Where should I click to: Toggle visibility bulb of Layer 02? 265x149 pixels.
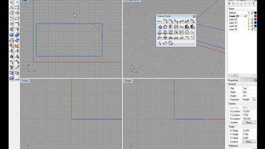tap(248, 19)
